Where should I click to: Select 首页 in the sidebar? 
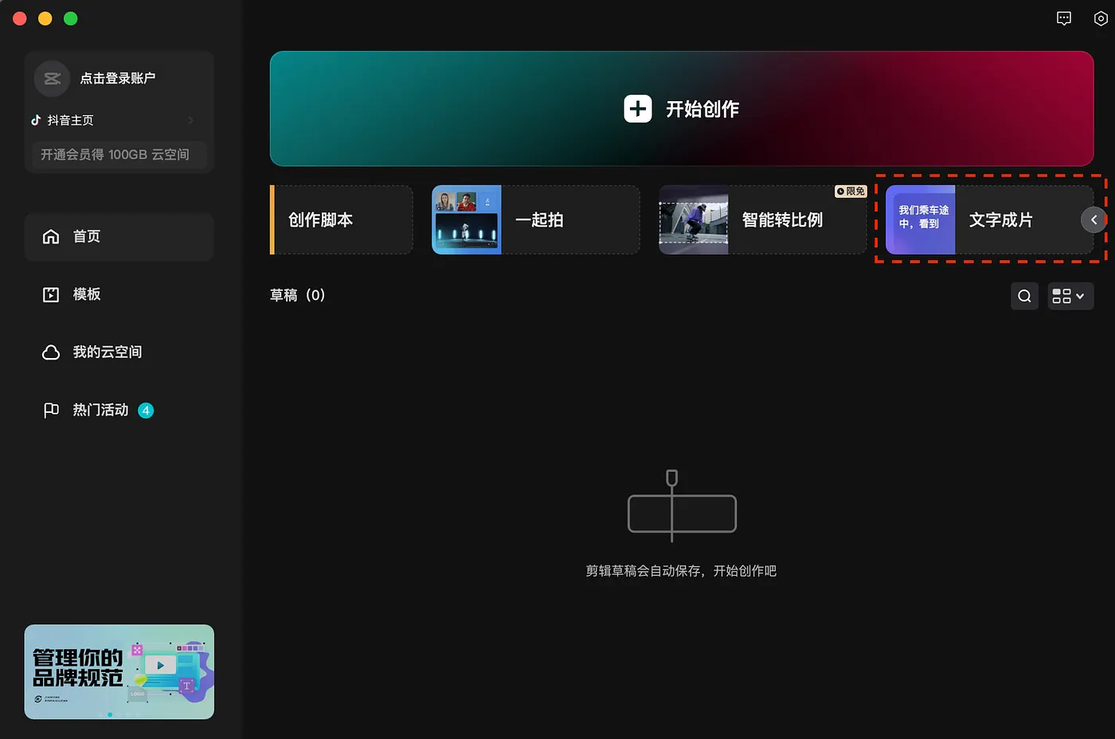pyautogui.click(x=119, y=236)
